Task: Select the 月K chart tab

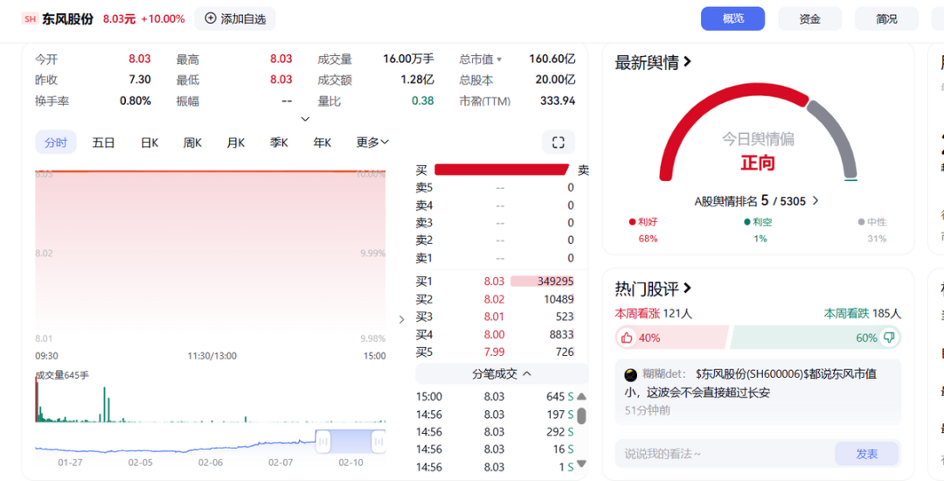Action: click(236, 143)
